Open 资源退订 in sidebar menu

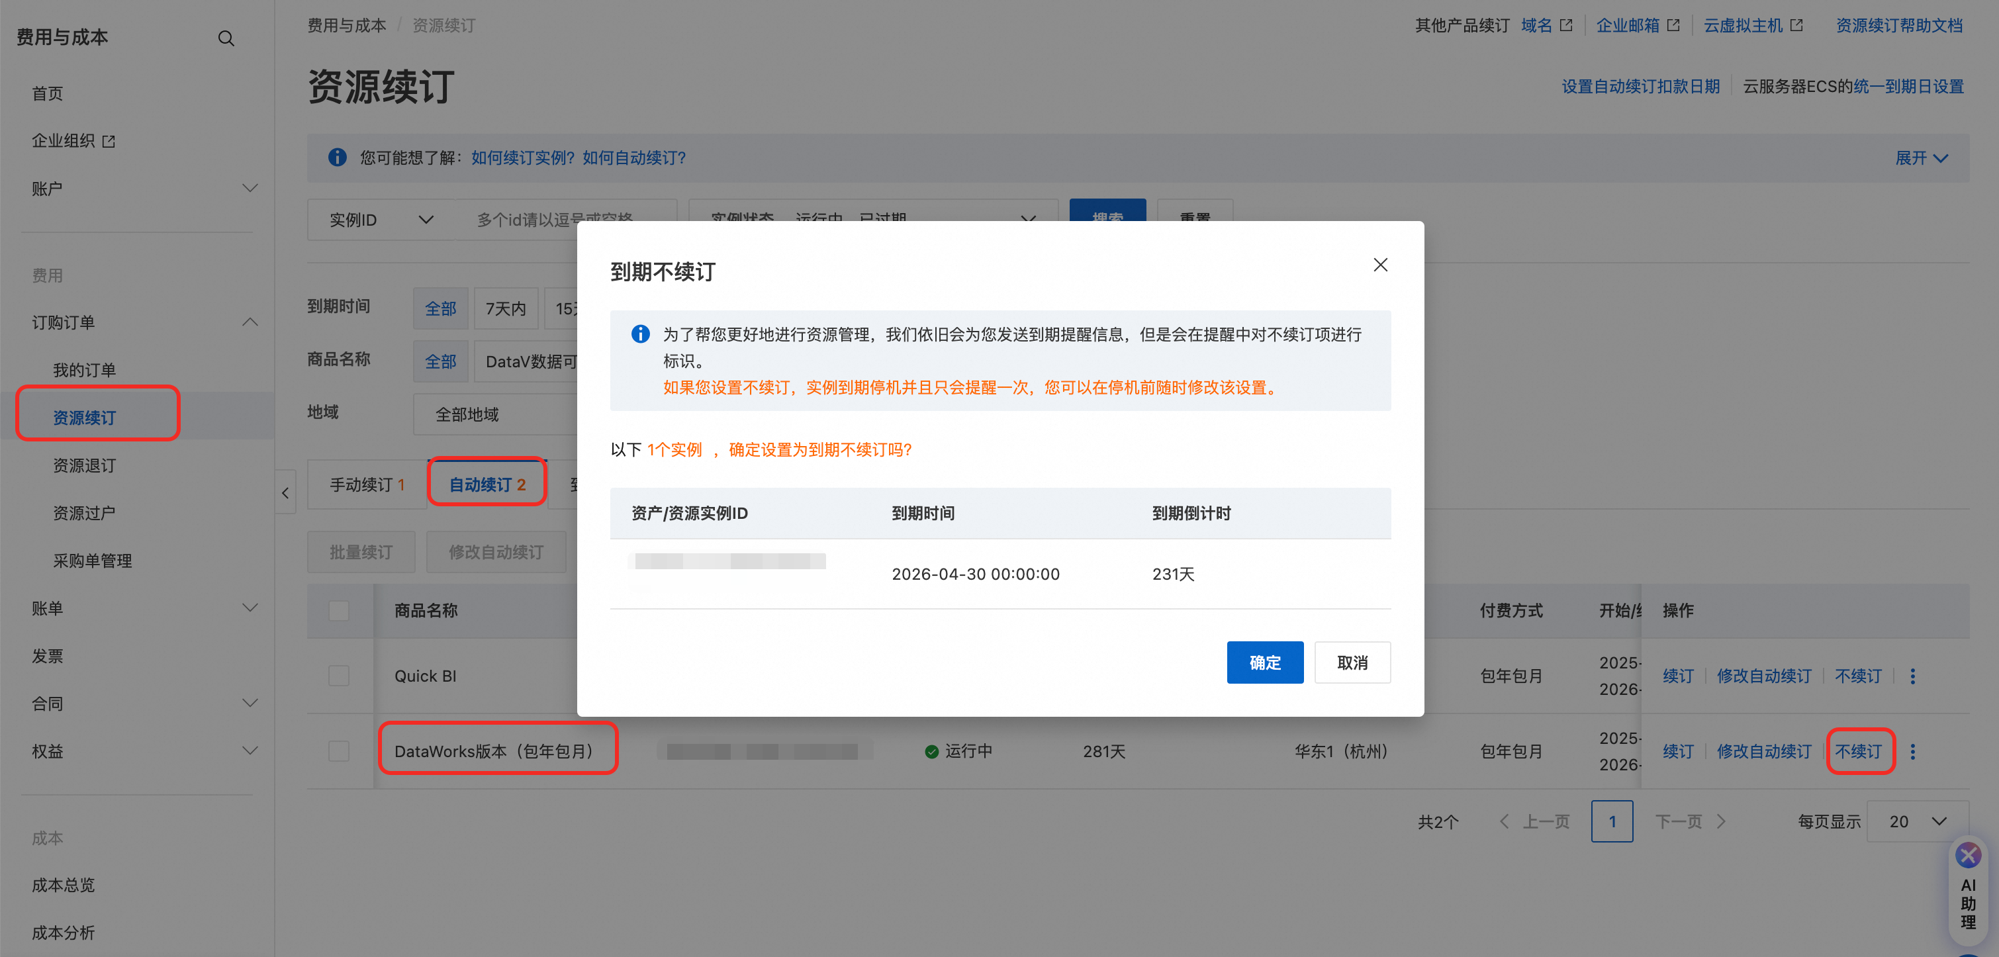pyautogui.click(x=85, y=465)
